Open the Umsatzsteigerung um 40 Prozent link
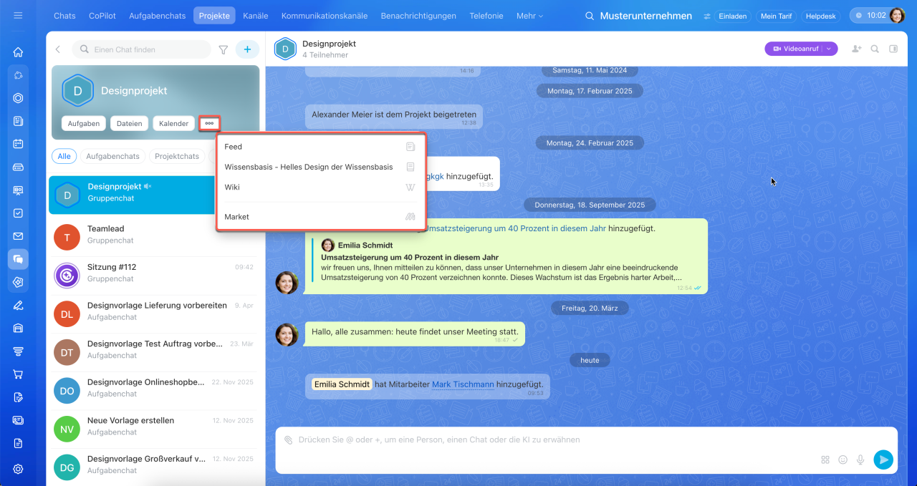 517,228
